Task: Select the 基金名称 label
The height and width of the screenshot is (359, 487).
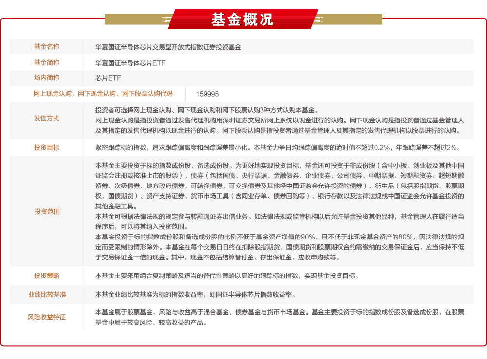Action: (x=47, y=47)
